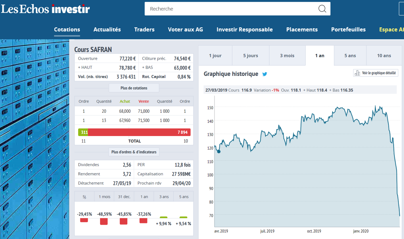Click the bar chart icon for detailed graph

click(357, 73)
